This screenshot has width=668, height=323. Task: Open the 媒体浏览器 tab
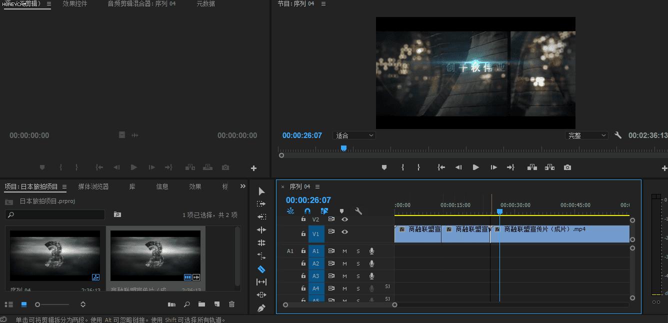coord(93,186)
